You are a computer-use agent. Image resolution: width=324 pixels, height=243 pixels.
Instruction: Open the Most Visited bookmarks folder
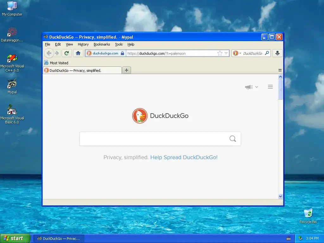tap(56, 63)
